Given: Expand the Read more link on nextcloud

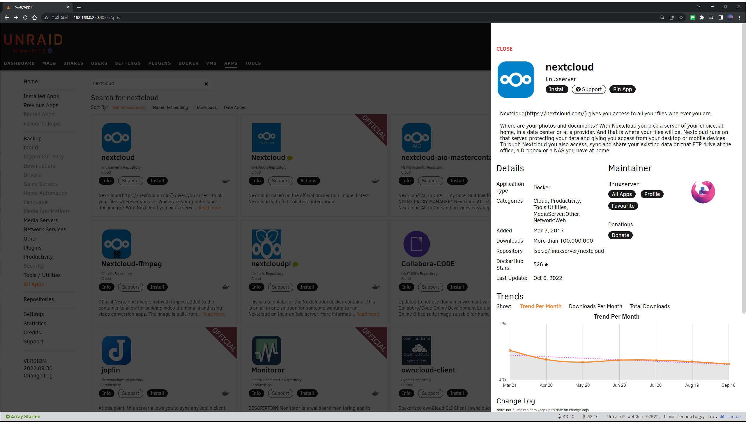Looking at the screenshot, I should coord(210,208).
